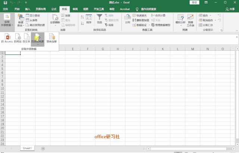Open the 分级显示 dialog launcher
Viewport: 239px width, 153px height.
221,30
